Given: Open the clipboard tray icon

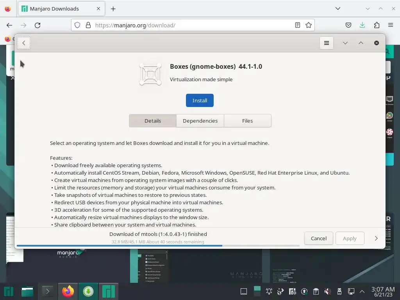Looking at the screenshot, I should pyautogui.click(x=316, y=291).
